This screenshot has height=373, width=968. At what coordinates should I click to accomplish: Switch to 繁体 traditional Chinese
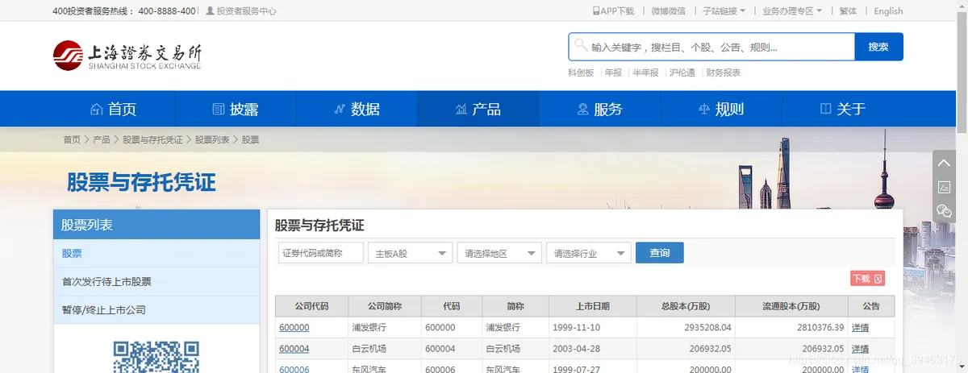(x=848, y=11)
